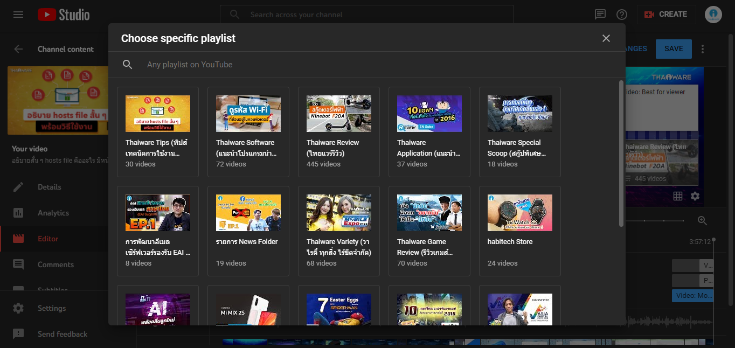The width and height of the screenshot is (735, 348).
Task: Open the Analytics sidebar item
Action: click(53, 213)
